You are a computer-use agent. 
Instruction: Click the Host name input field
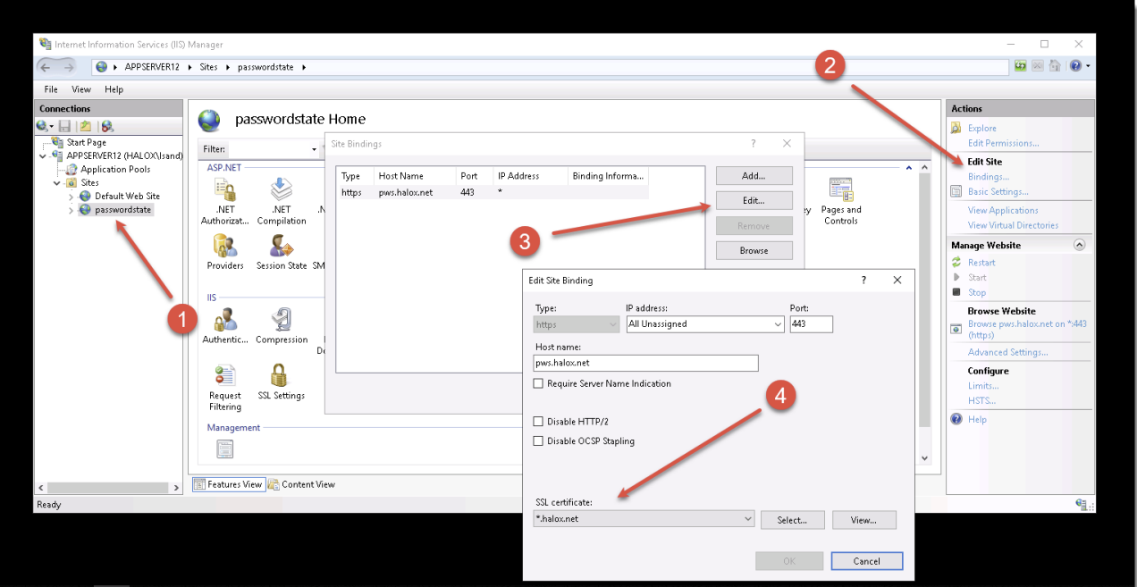coord(645,363)
